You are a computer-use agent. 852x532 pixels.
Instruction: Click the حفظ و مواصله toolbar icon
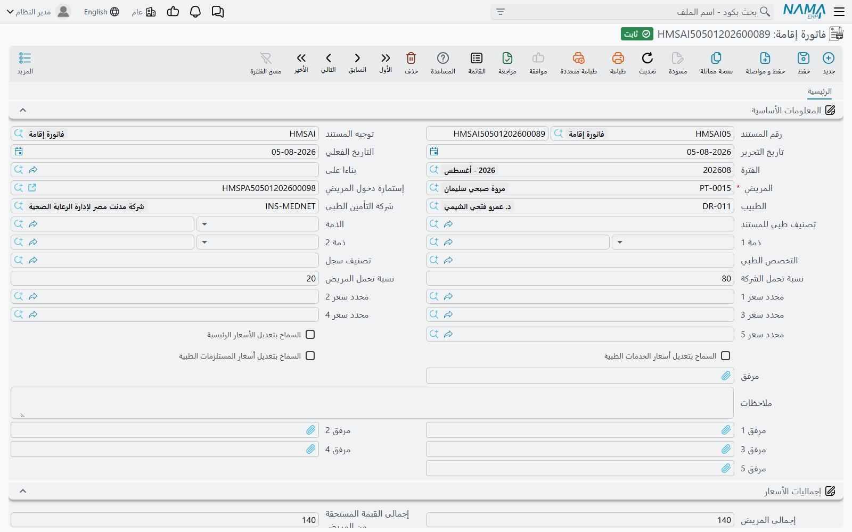click(765, 58)
